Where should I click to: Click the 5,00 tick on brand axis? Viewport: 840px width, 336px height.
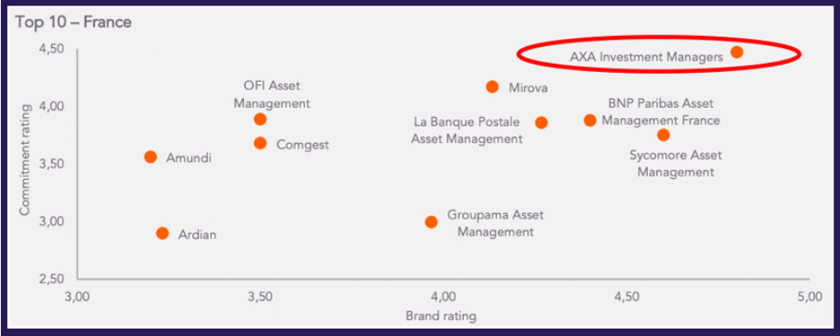coord(809,296)
